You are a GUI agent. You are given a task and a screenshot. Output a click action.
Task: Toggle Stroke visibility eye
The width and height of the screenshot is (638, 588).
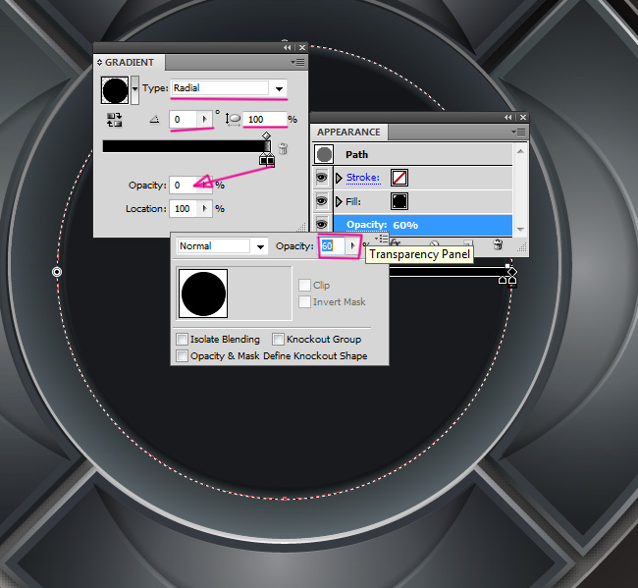[322, 178]
